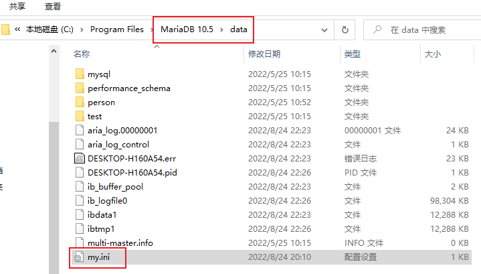Click date 2022/5/25 10:52 of person
481x274 pixels.
tap(280, 102)
